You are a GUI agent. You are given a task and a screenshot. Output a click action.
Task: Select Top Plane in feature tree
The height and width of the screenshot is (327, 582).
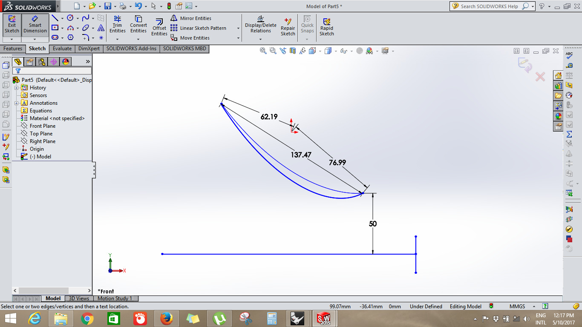(x=37, y=134)
